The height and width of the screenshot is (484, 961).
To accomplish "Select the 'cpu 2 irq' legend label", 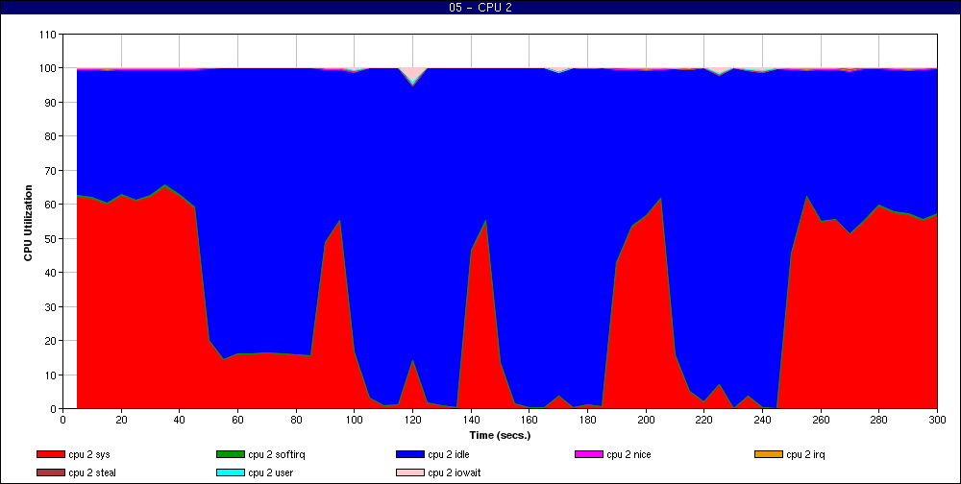I will pos(806,454).
